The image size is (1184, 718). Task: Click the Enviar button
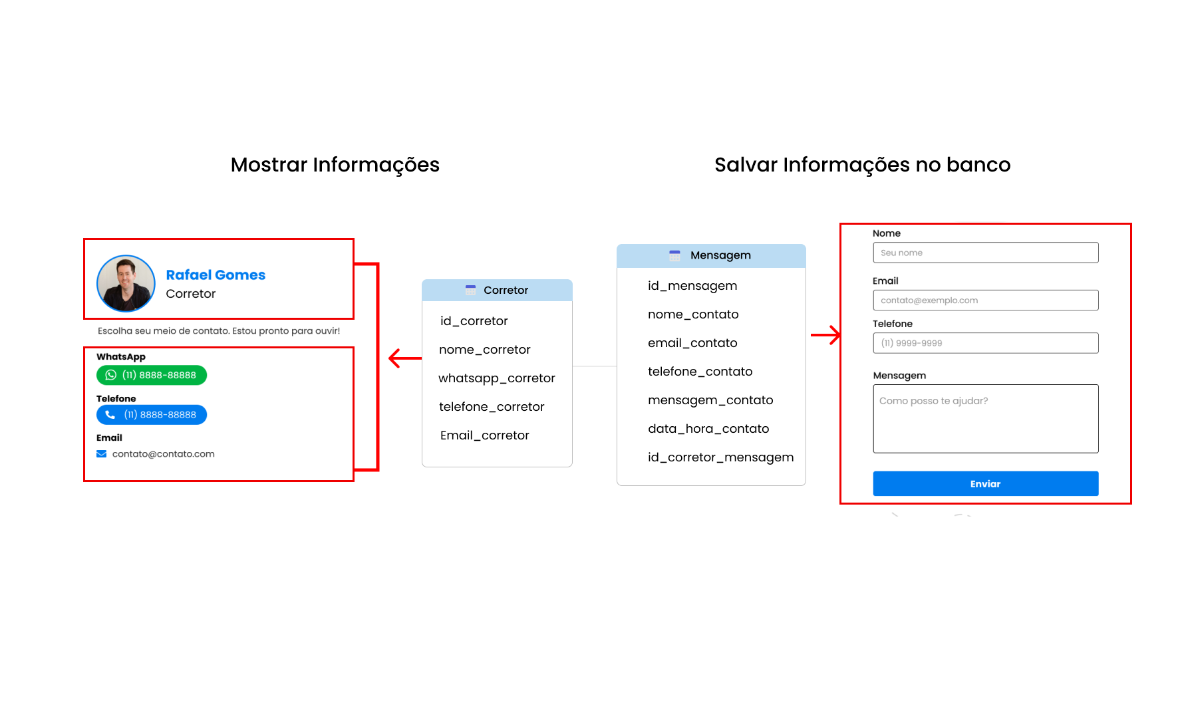coord(985,483)
